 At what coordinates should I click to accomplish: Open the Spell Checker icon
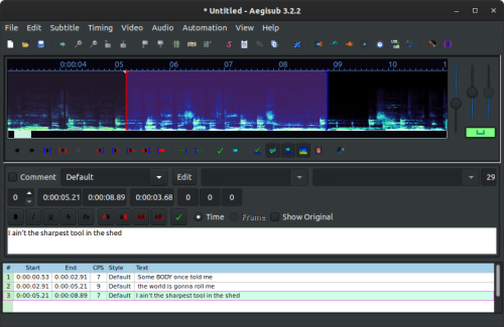pos(410,44)
